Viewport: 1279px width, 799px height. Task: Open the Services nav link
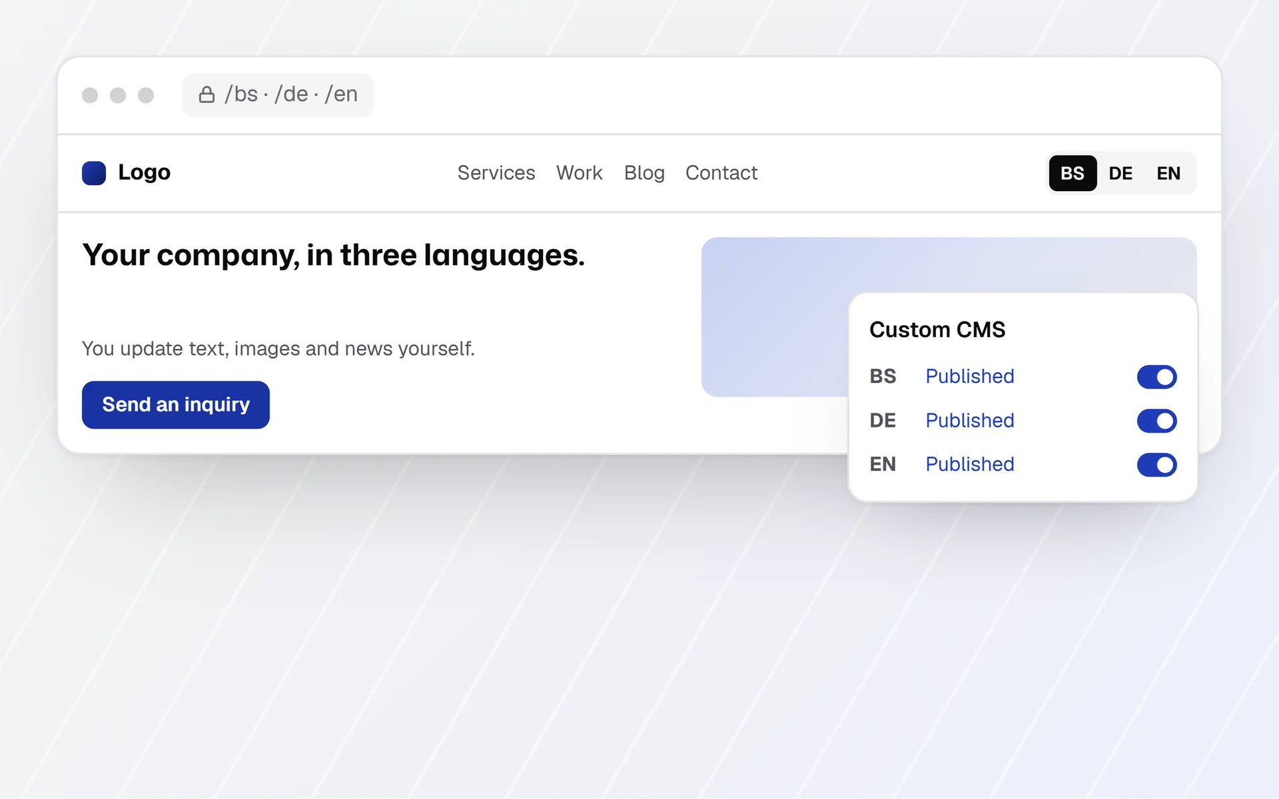[496, 173]
